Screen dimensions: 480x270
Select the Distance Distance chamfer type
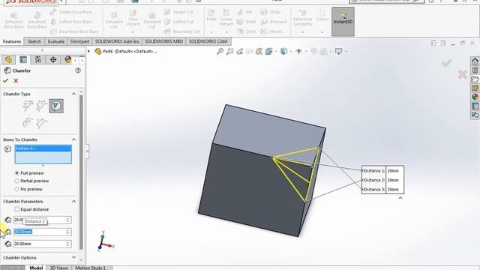[42, 106]
